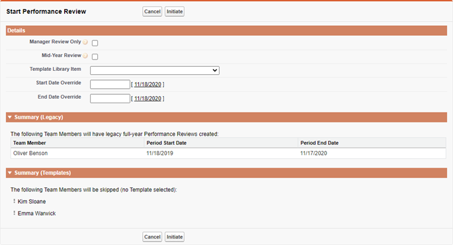Image resolution: width=453 pixels, height=245 pixels.
Task: Click the bottom Cancel button
Action: [152, 237]
